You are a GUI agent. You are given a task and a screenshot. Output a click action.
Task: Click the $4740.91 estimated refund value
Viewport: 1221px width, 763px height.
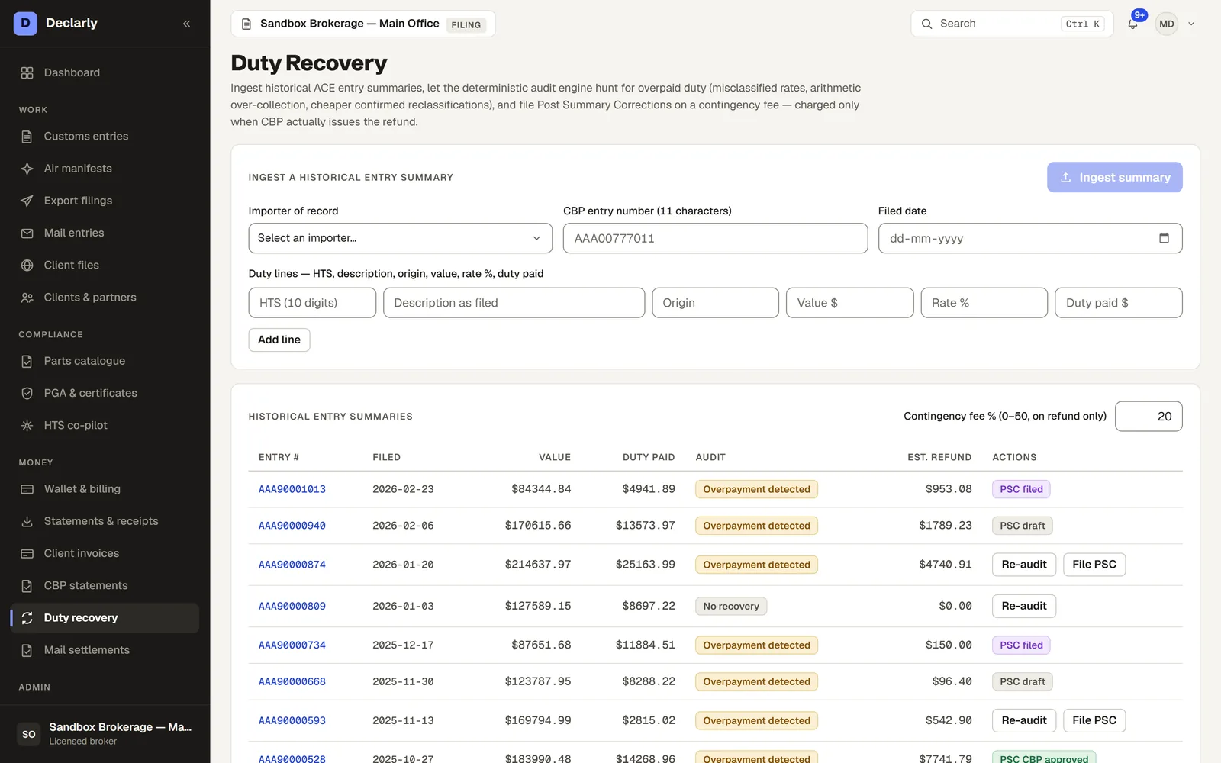tap(946, 565)
